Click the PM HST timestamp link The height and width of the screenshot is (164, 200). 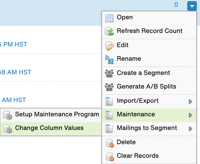tap(13, 45)
